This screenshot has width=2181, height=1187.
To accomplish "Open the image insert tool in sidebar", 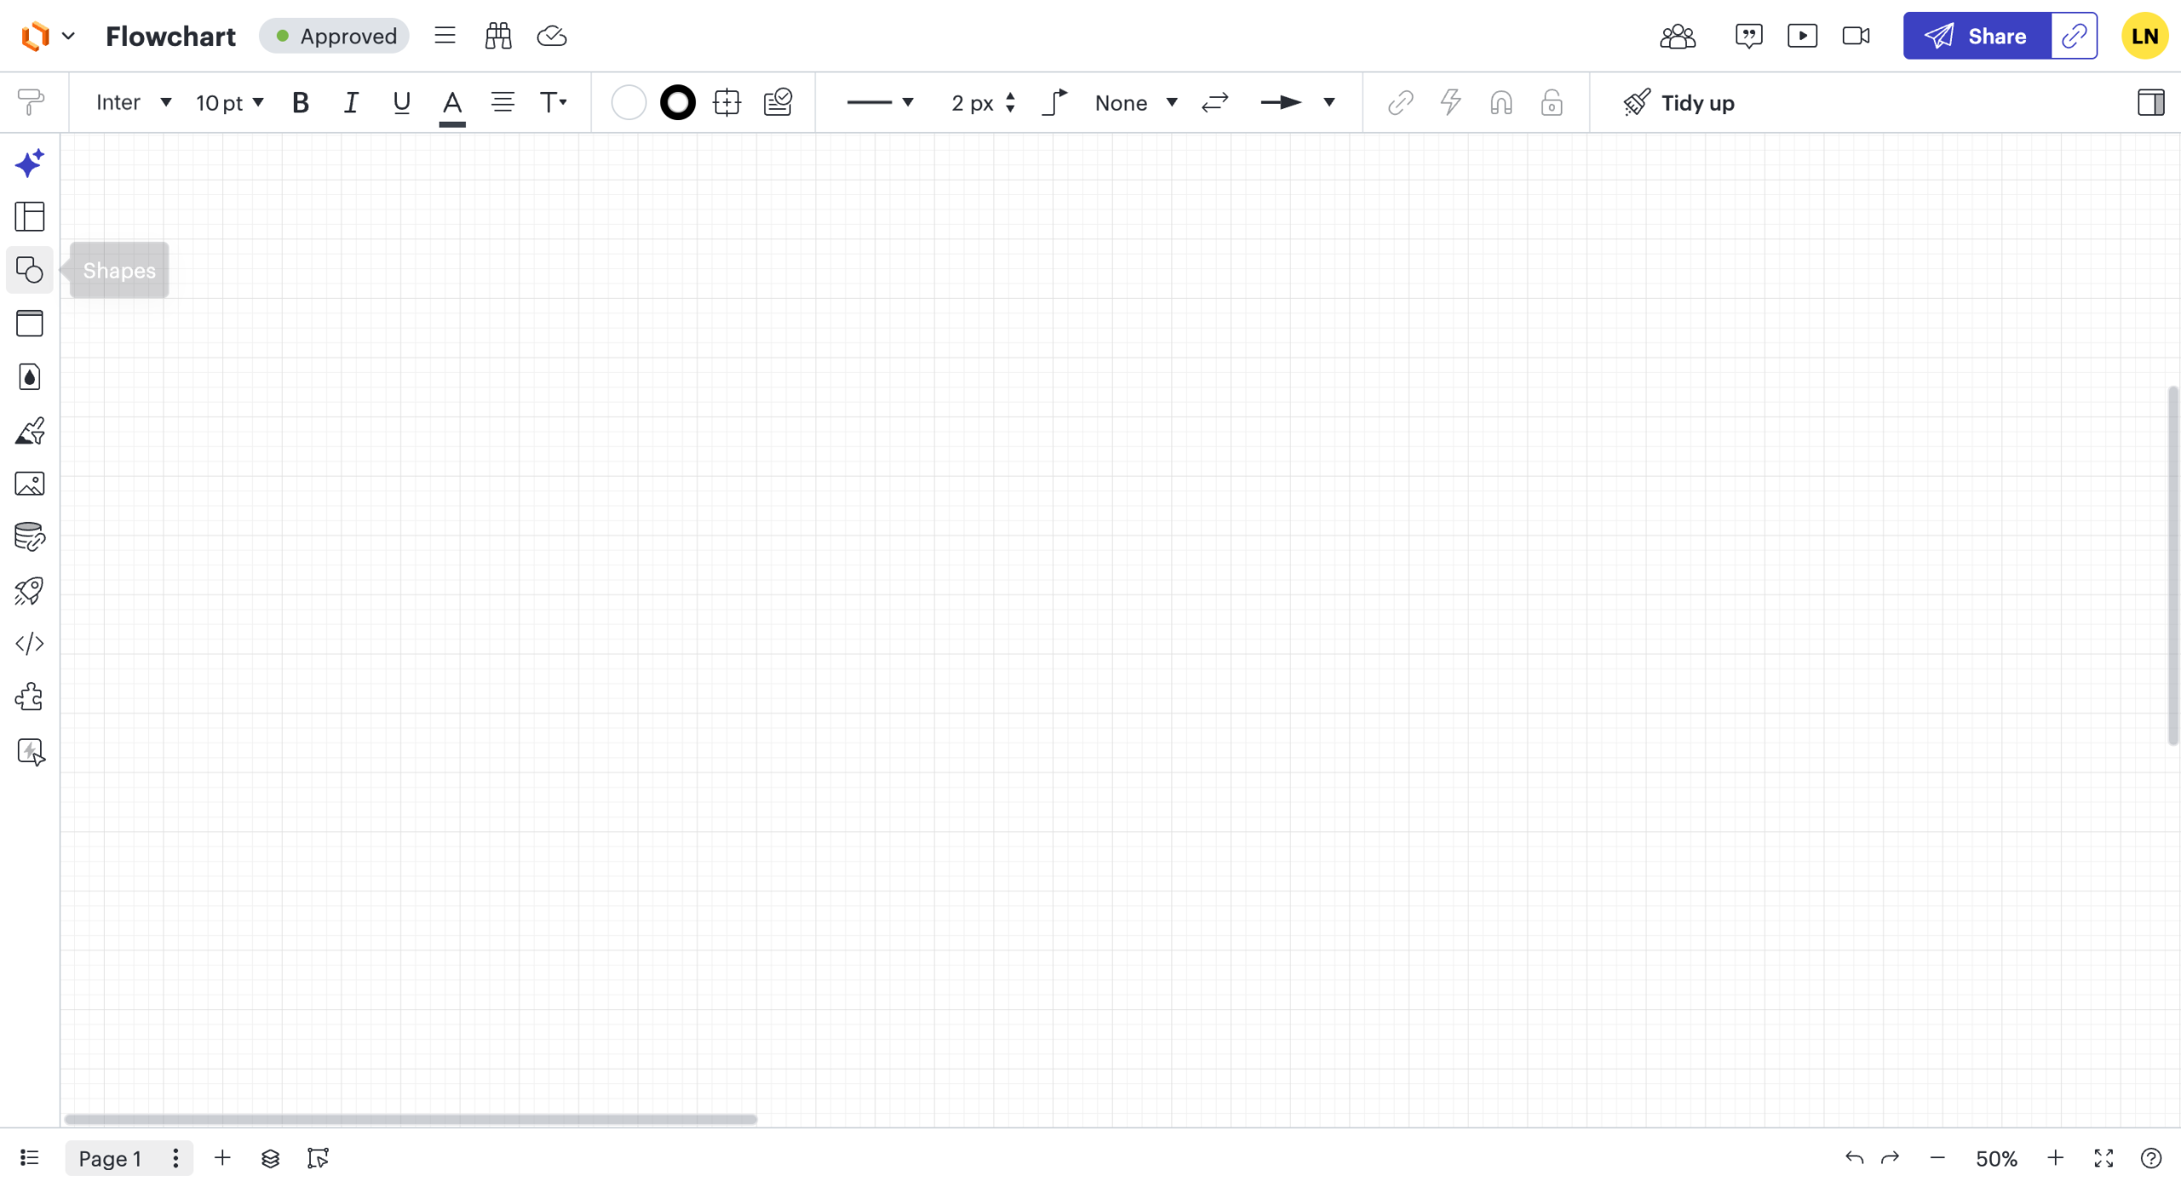I will pos(29,484).
